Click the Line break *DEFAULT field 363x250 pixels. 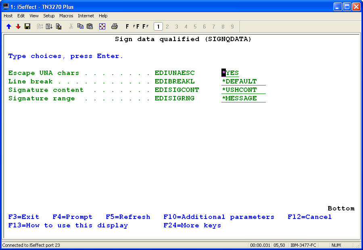pyautogui.click(x=243, y=81)
